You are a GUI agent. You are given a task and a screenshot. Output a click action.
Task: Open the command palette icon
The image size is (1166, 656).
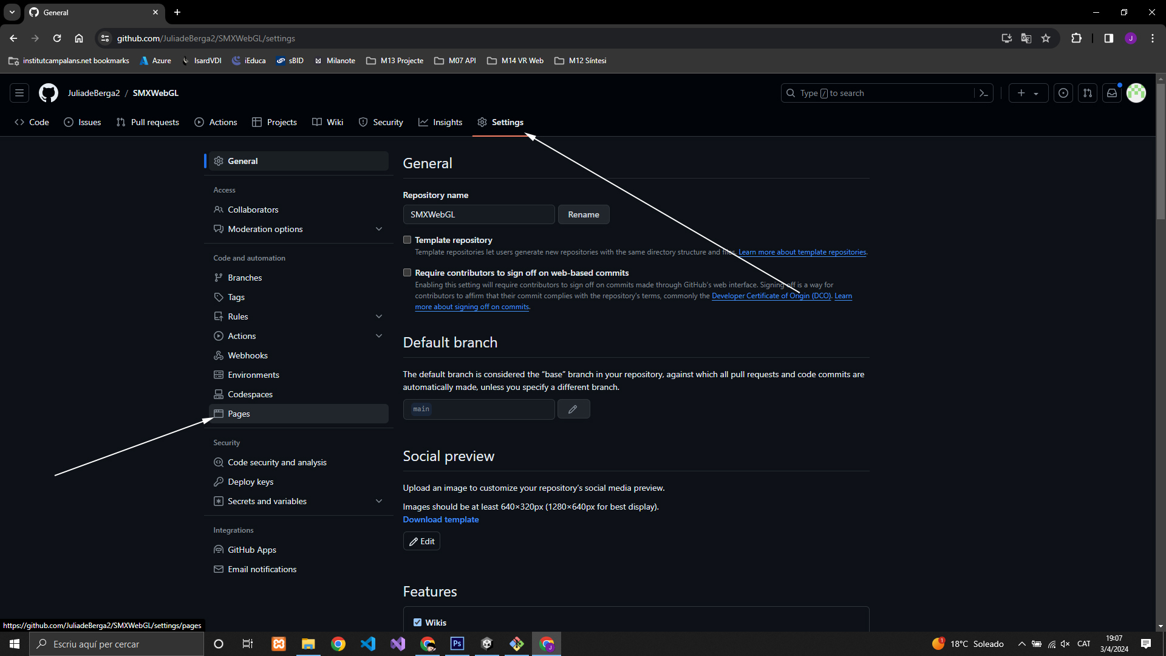tap(983, 93)
